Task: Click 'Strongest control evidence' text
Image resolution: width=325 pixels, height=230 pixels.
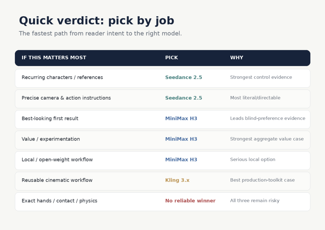Action: [261, 77]
